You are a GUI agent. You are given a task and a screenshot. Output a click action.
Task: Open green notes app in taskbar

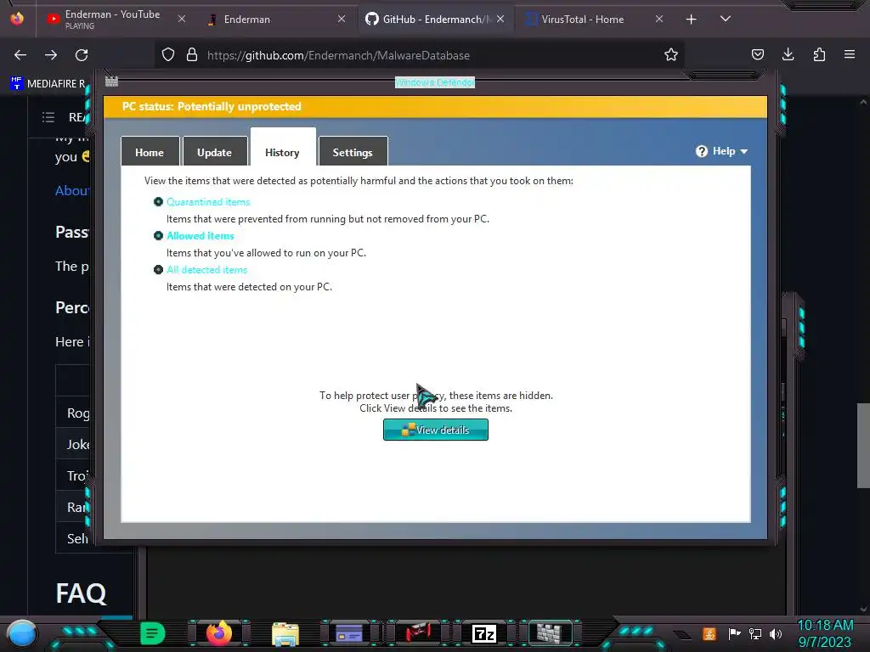tap(153, 633)
